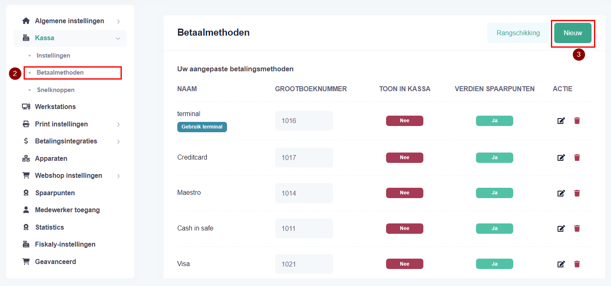Click the Rangschikking button
The width and height of the screenshot is (611, 286).
(518, 33)
